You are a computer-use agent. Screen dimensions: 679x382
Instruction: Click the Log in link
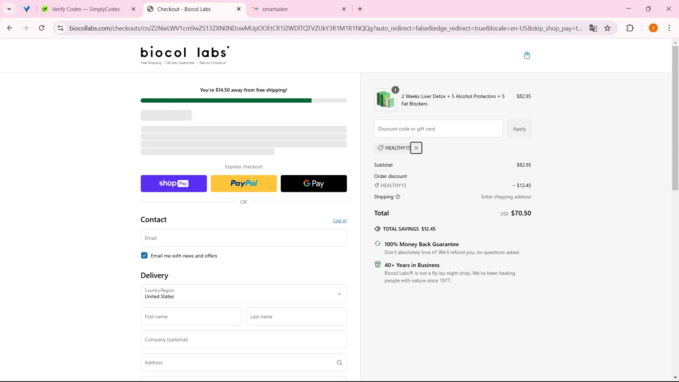coord(339,220)
